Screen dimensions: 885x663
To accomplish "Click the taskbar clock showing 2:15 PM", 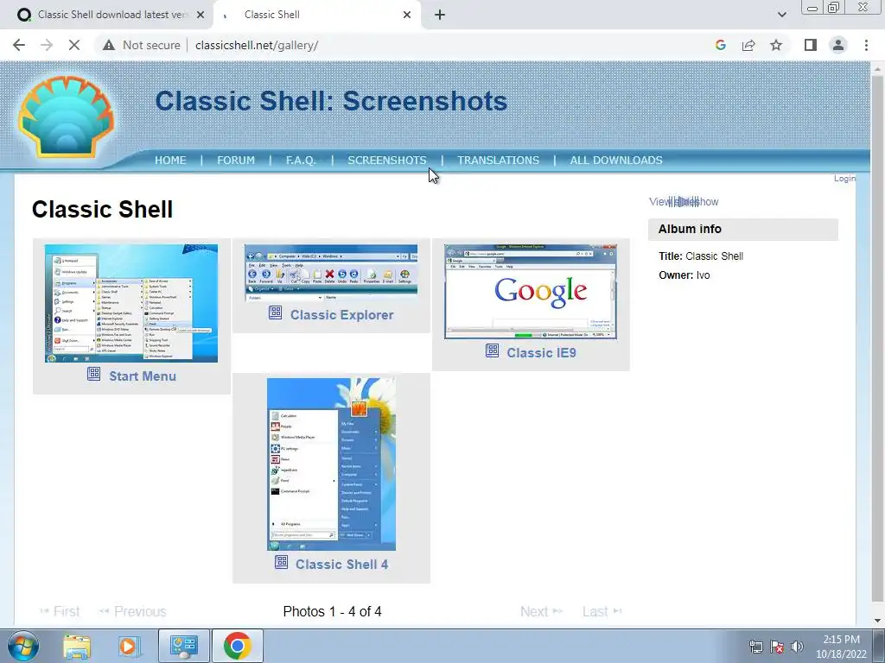I will (x=841, y=647).
